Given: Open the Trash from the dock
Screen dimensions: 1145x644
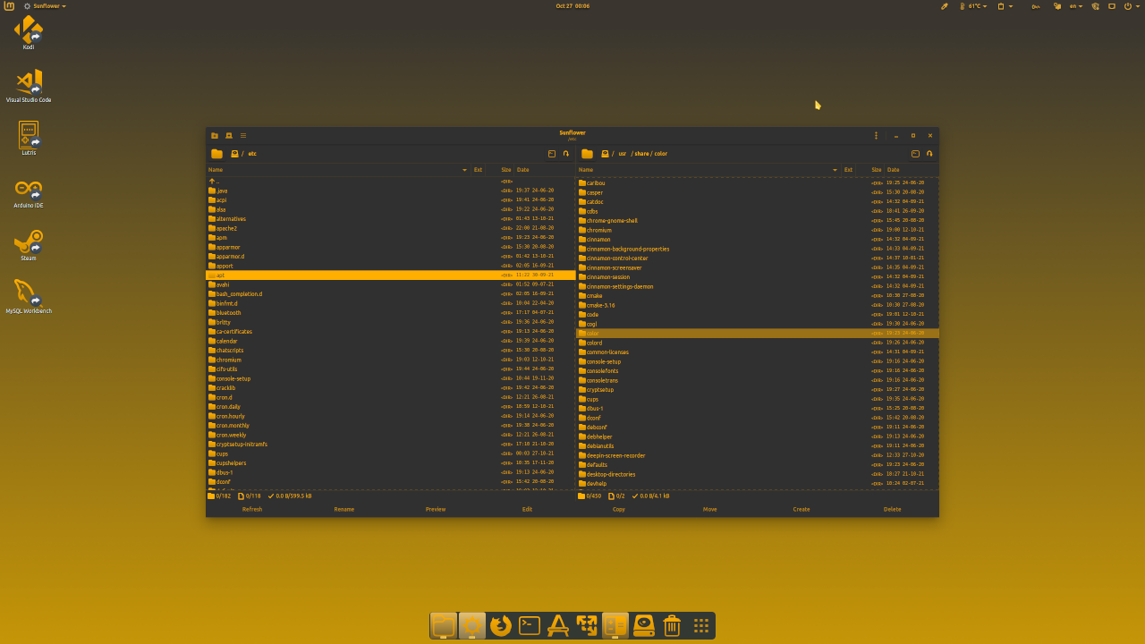Looking at the screenshot, I should pos(672,625).
